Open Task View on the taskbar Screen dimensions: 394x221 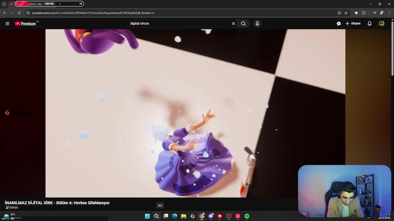[166, 216]
